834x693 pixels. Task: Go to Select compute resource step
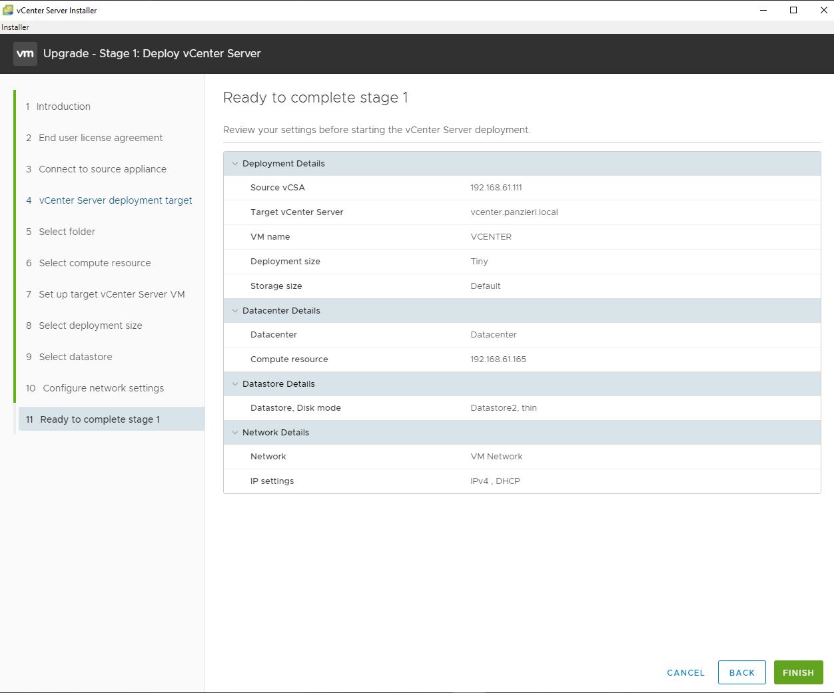coord(88,263)
